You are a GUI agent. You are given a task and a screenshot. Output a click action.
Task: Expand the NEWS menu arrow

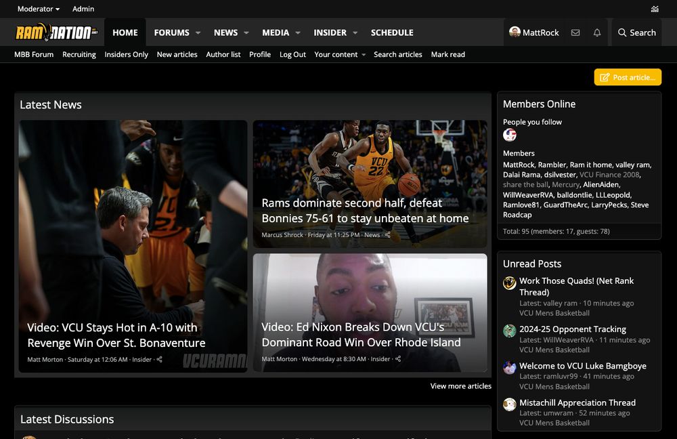pos(246,33)
